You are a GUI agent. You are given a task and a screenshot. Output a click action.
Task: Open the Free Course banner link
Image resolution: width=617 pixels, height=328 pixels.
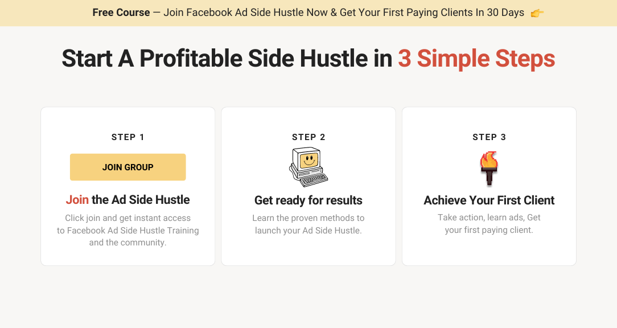click(308, 12)
